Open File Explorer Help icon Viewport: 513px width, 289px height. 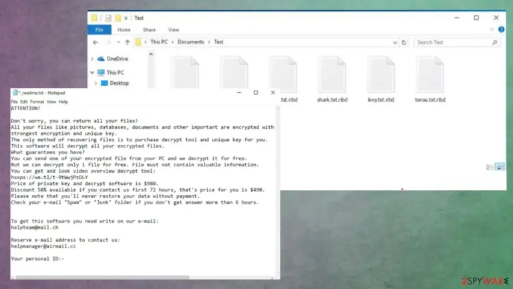(501, 29)
